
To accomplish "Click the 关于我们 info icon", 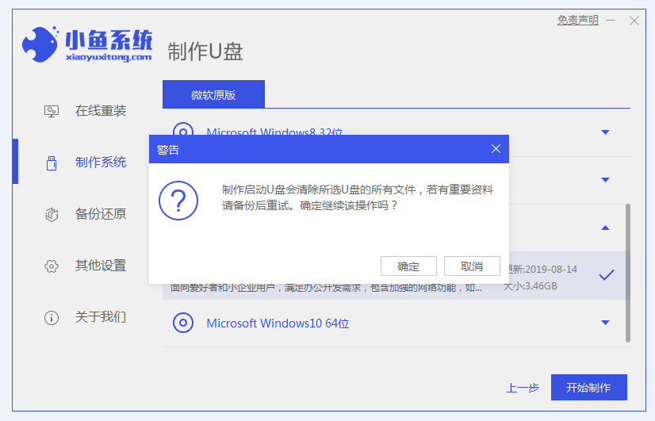I will 52,318.
